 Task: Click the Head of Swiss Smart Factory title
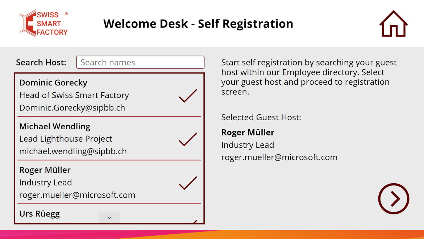74,95
